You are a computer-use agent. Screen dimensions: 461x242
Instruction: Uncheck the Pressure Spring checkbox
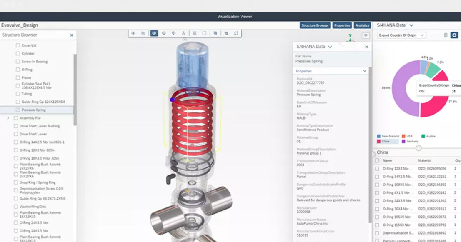[18, 110]
